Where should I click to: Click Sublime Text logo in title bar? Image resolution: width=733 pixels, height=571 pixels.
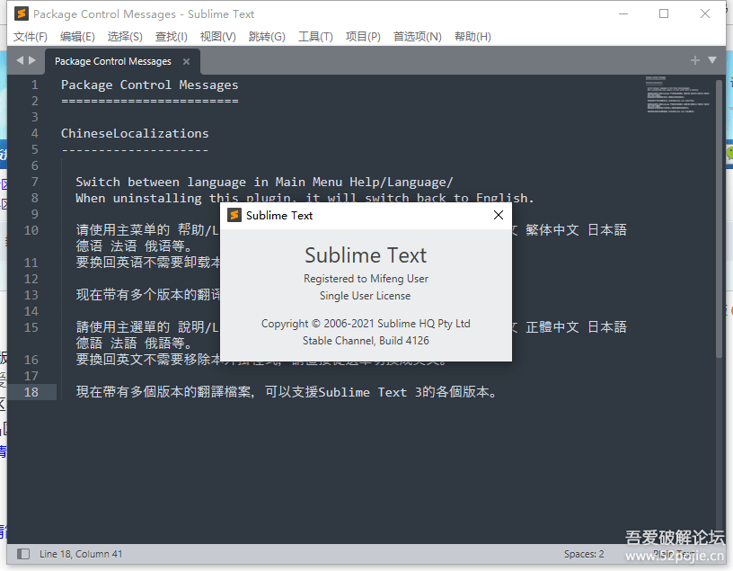[x=22, y=13]
